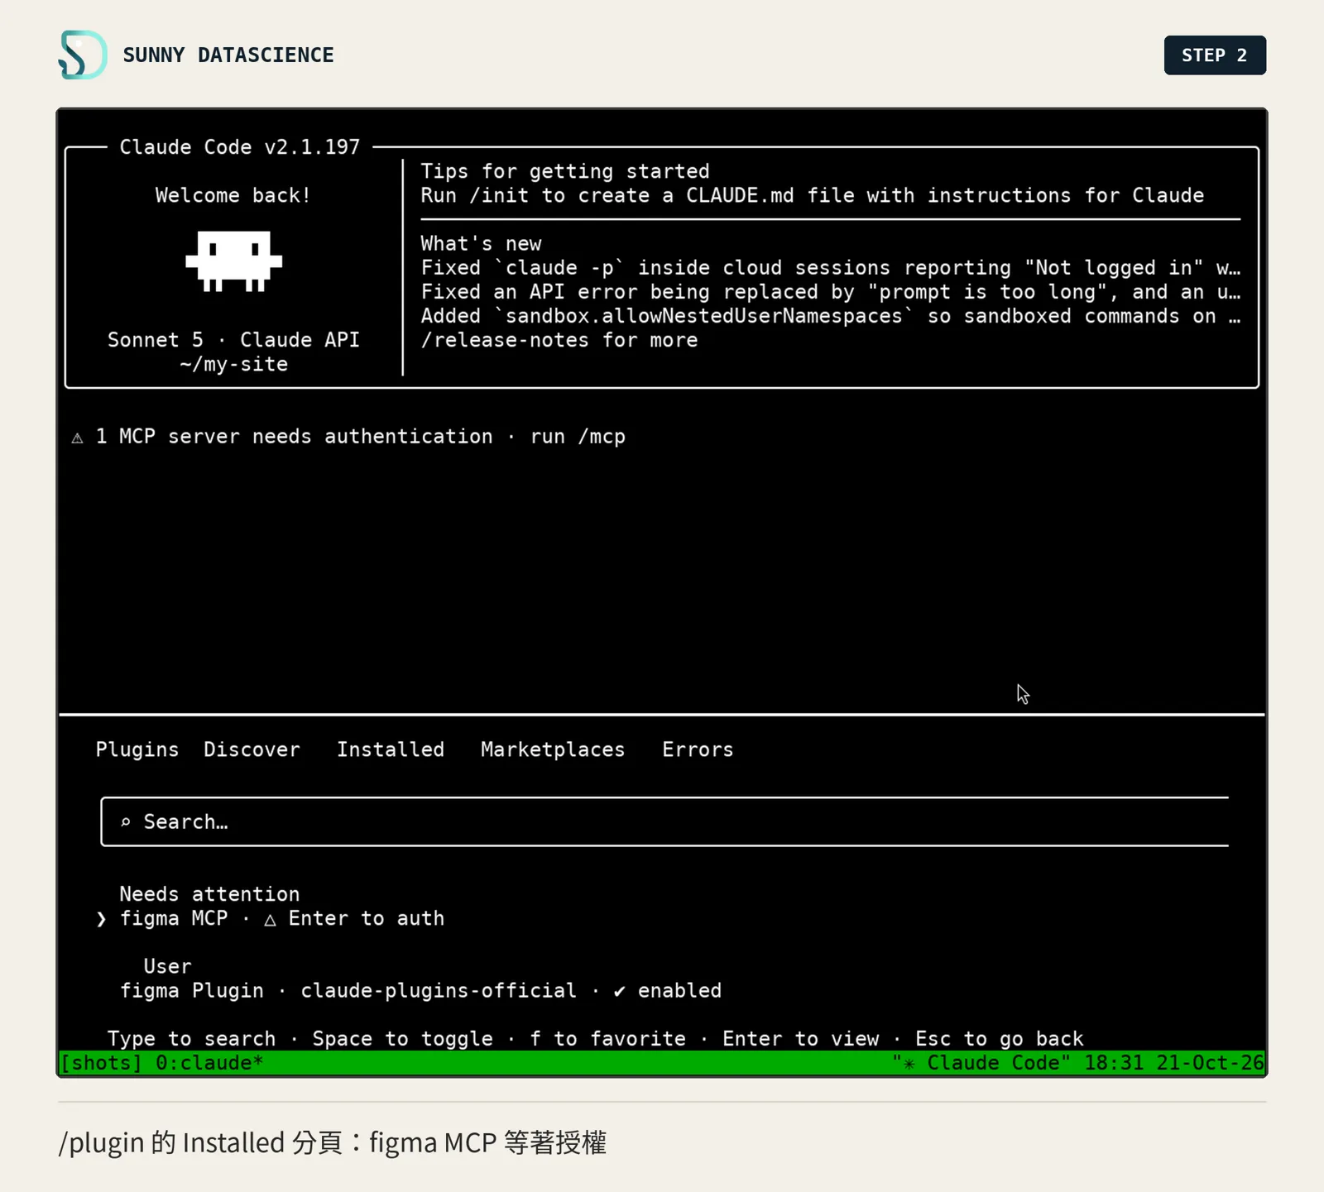Click the 'f to favorite' hint
Screen dimensions: 1324x1192
[608, 1039]
